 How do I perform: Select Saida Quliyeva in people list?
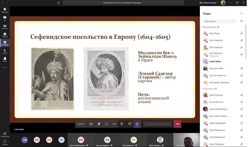pyautogui.click(x=223, y=95)
